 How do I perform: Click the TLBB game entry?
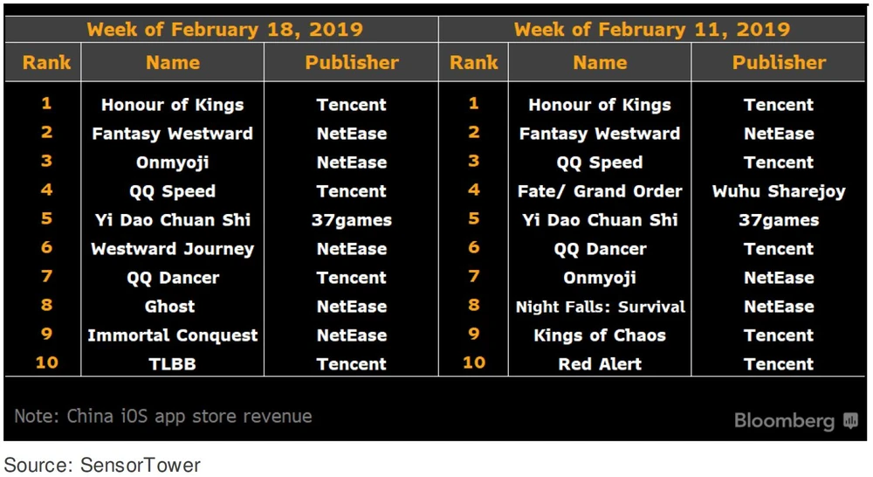point(173,364)
